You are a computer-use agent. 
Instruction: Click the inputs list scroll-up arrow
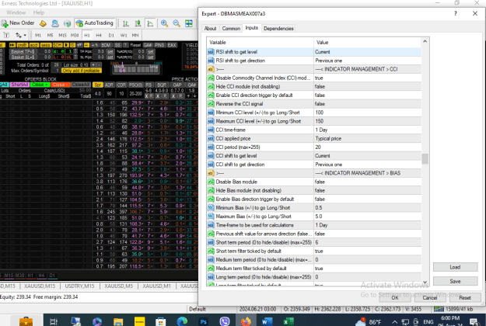[x=425, y=41]
